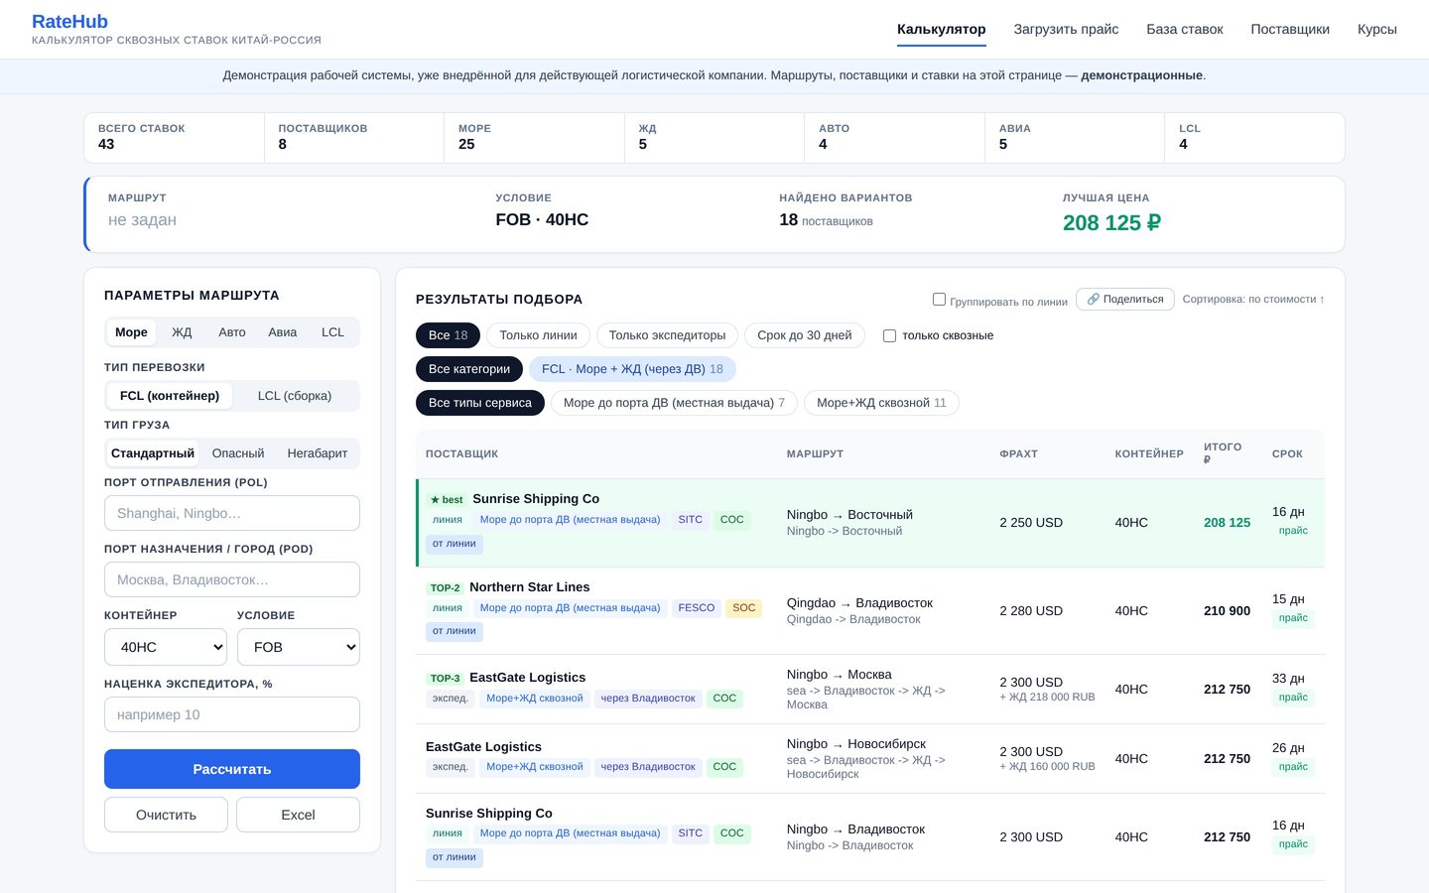Click the Рассчитать button
Viewport: 1429px width, 893px height.
point(232,769)
